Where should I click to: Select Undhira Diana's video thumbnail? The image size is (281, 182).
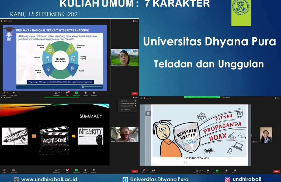[x=124, y=57]
